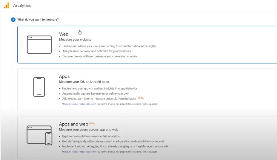Click the Analytics title text
This screenshot has width=277, height=160.
coord(22,6)
